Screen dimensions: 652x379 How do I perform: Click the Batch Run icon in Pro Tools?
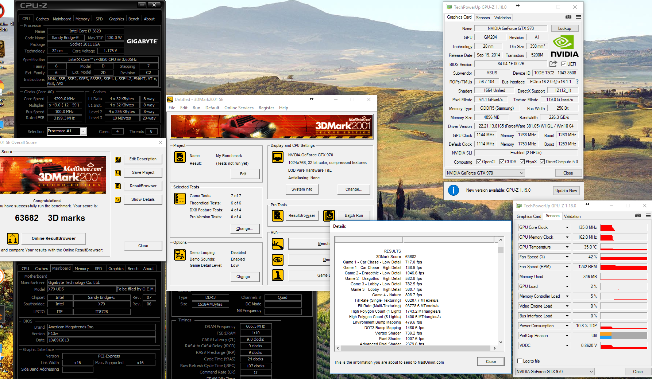click(329, 216)
